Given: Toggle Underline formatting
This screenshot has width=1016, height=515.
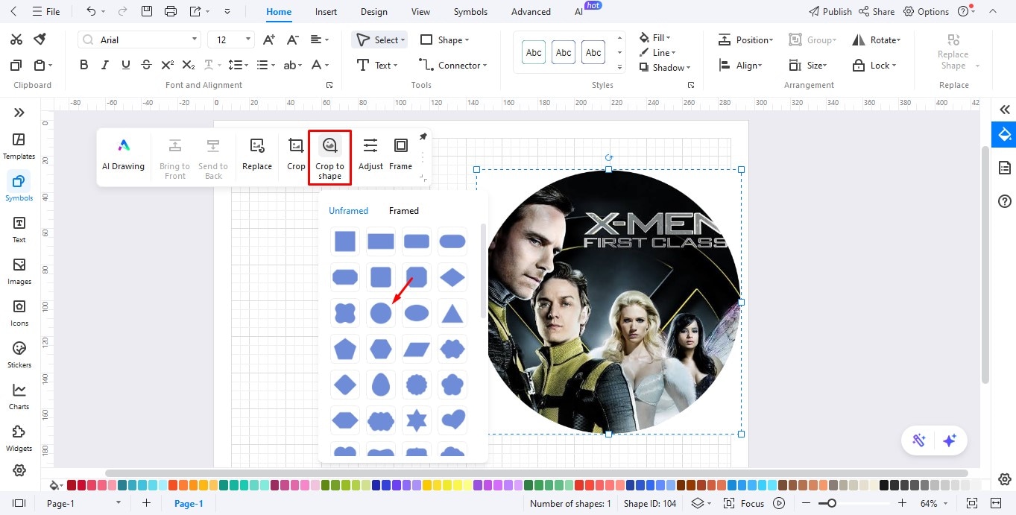Looking at the screenshot, I should tap(125, 65).
